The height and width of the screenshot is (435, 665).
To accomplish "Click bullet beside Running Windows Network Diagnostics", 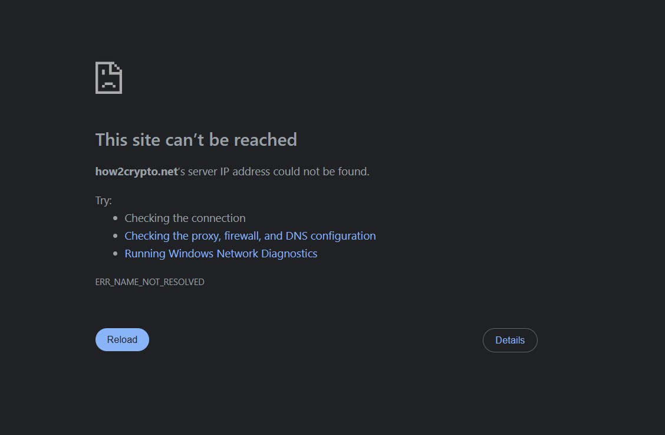I will point(115,254).
